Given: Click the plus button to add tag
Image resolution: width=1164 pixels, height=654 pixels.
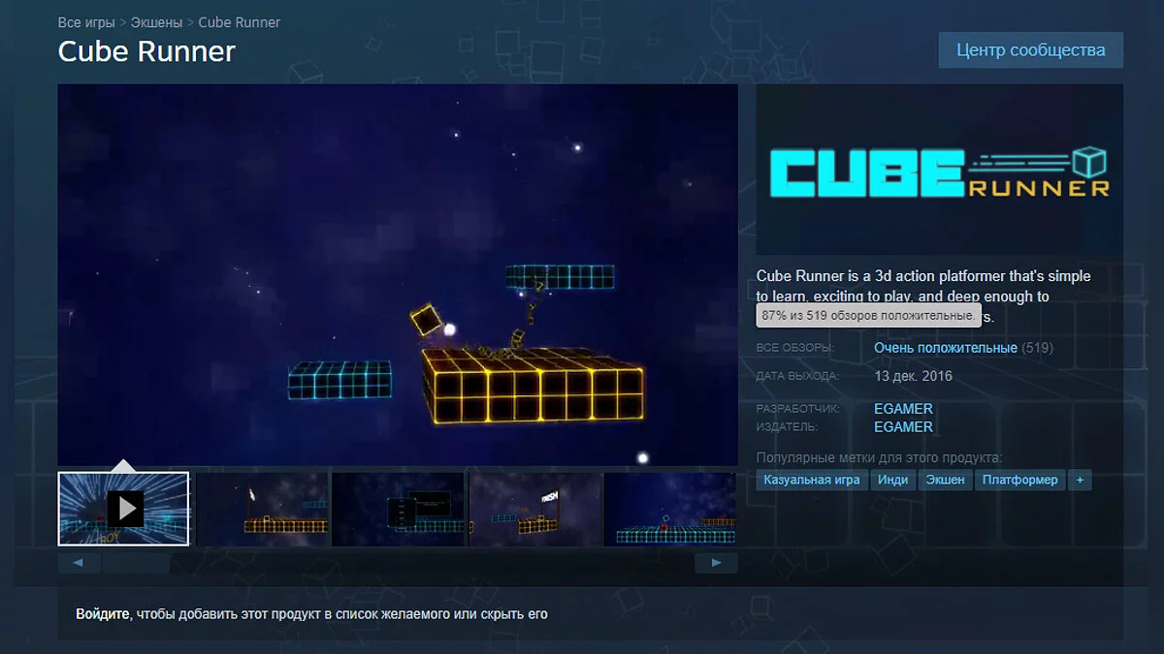Looking at the screenshot, I should (1080, 480).
